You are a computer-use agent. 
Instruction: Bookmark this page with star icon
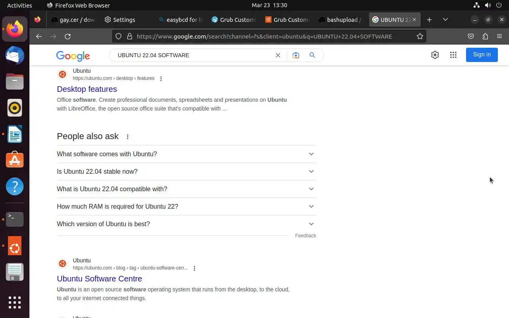coord(420,36)
